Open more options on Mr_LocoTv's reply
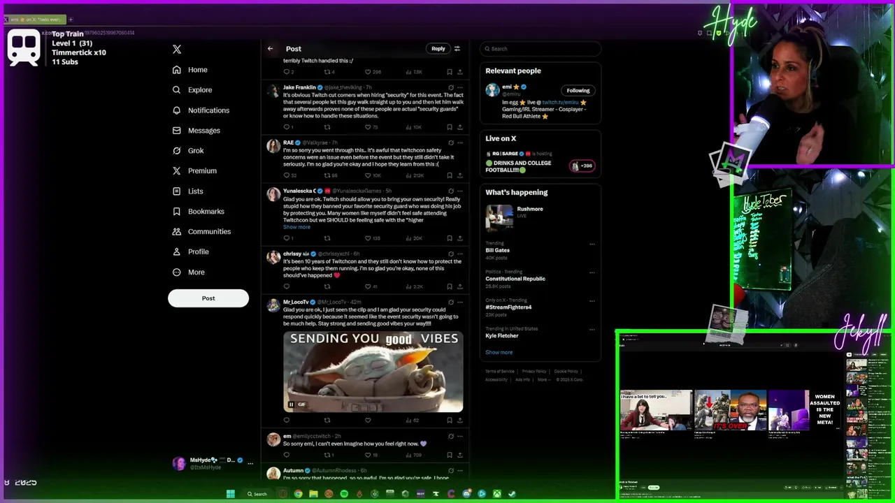 click(459, 302)
